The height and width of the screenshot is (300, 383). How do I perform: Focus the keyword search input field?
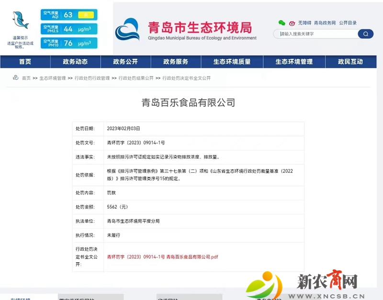tap(315, 33)
